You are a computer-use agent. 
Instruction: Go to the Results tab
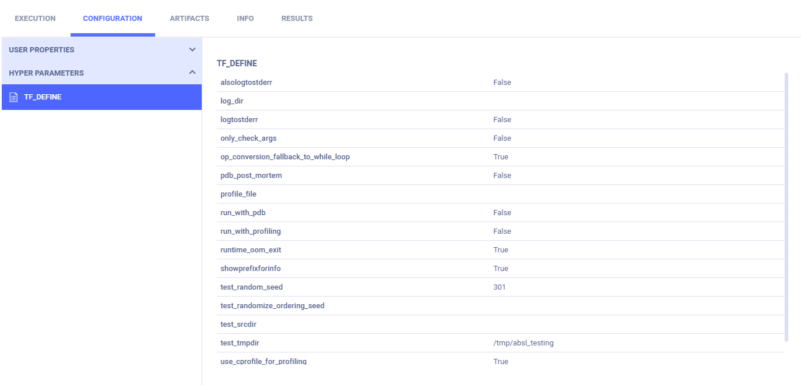(297, 19)
